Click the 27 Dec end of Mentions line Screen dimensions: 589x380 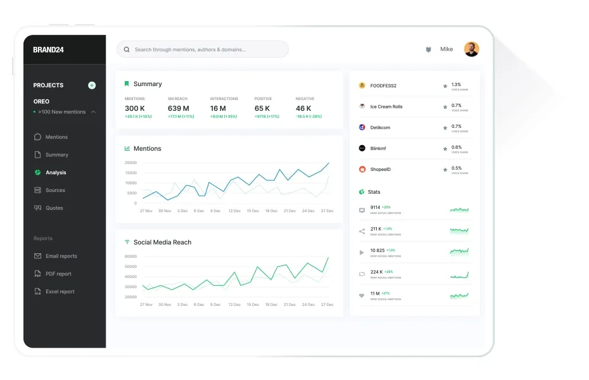[329, 163]
